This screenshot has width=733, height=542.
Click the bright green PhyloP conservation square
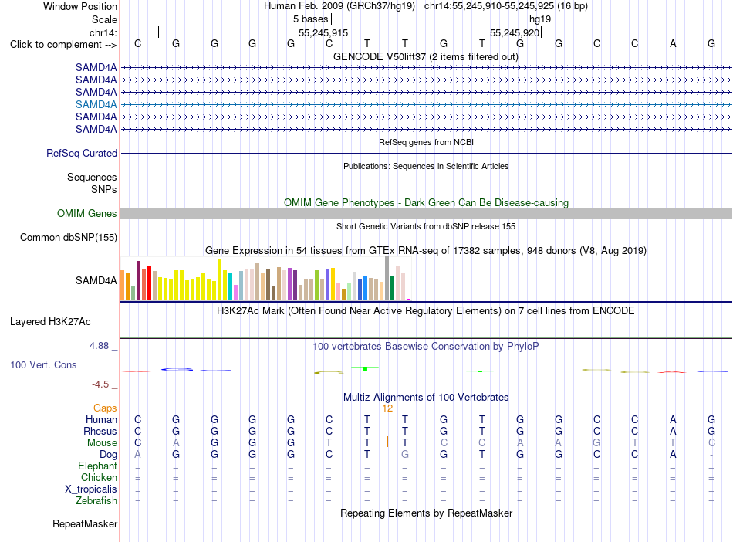365,368
